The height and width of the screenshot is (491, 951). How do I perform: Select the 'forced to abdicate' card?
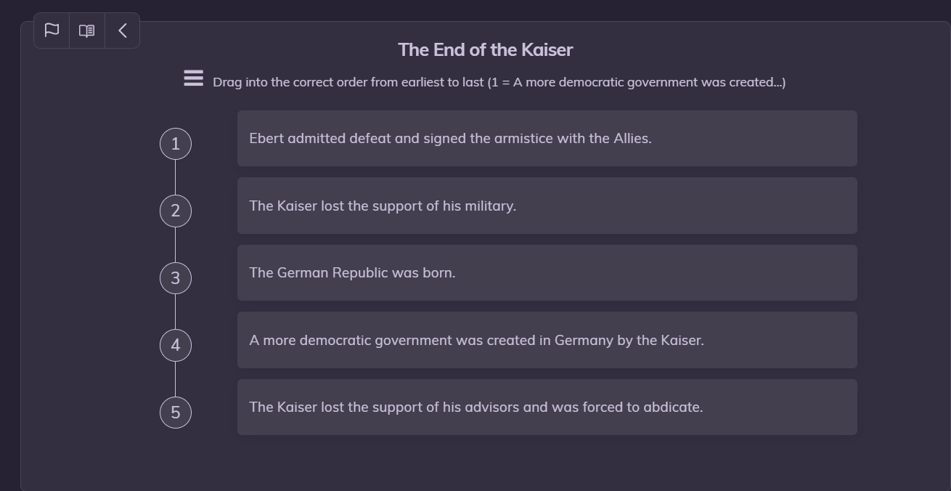[547, 407]
